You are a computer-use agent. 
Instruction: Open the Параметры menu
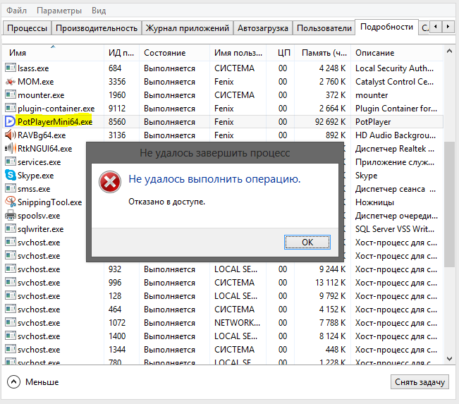click(59, 11)
